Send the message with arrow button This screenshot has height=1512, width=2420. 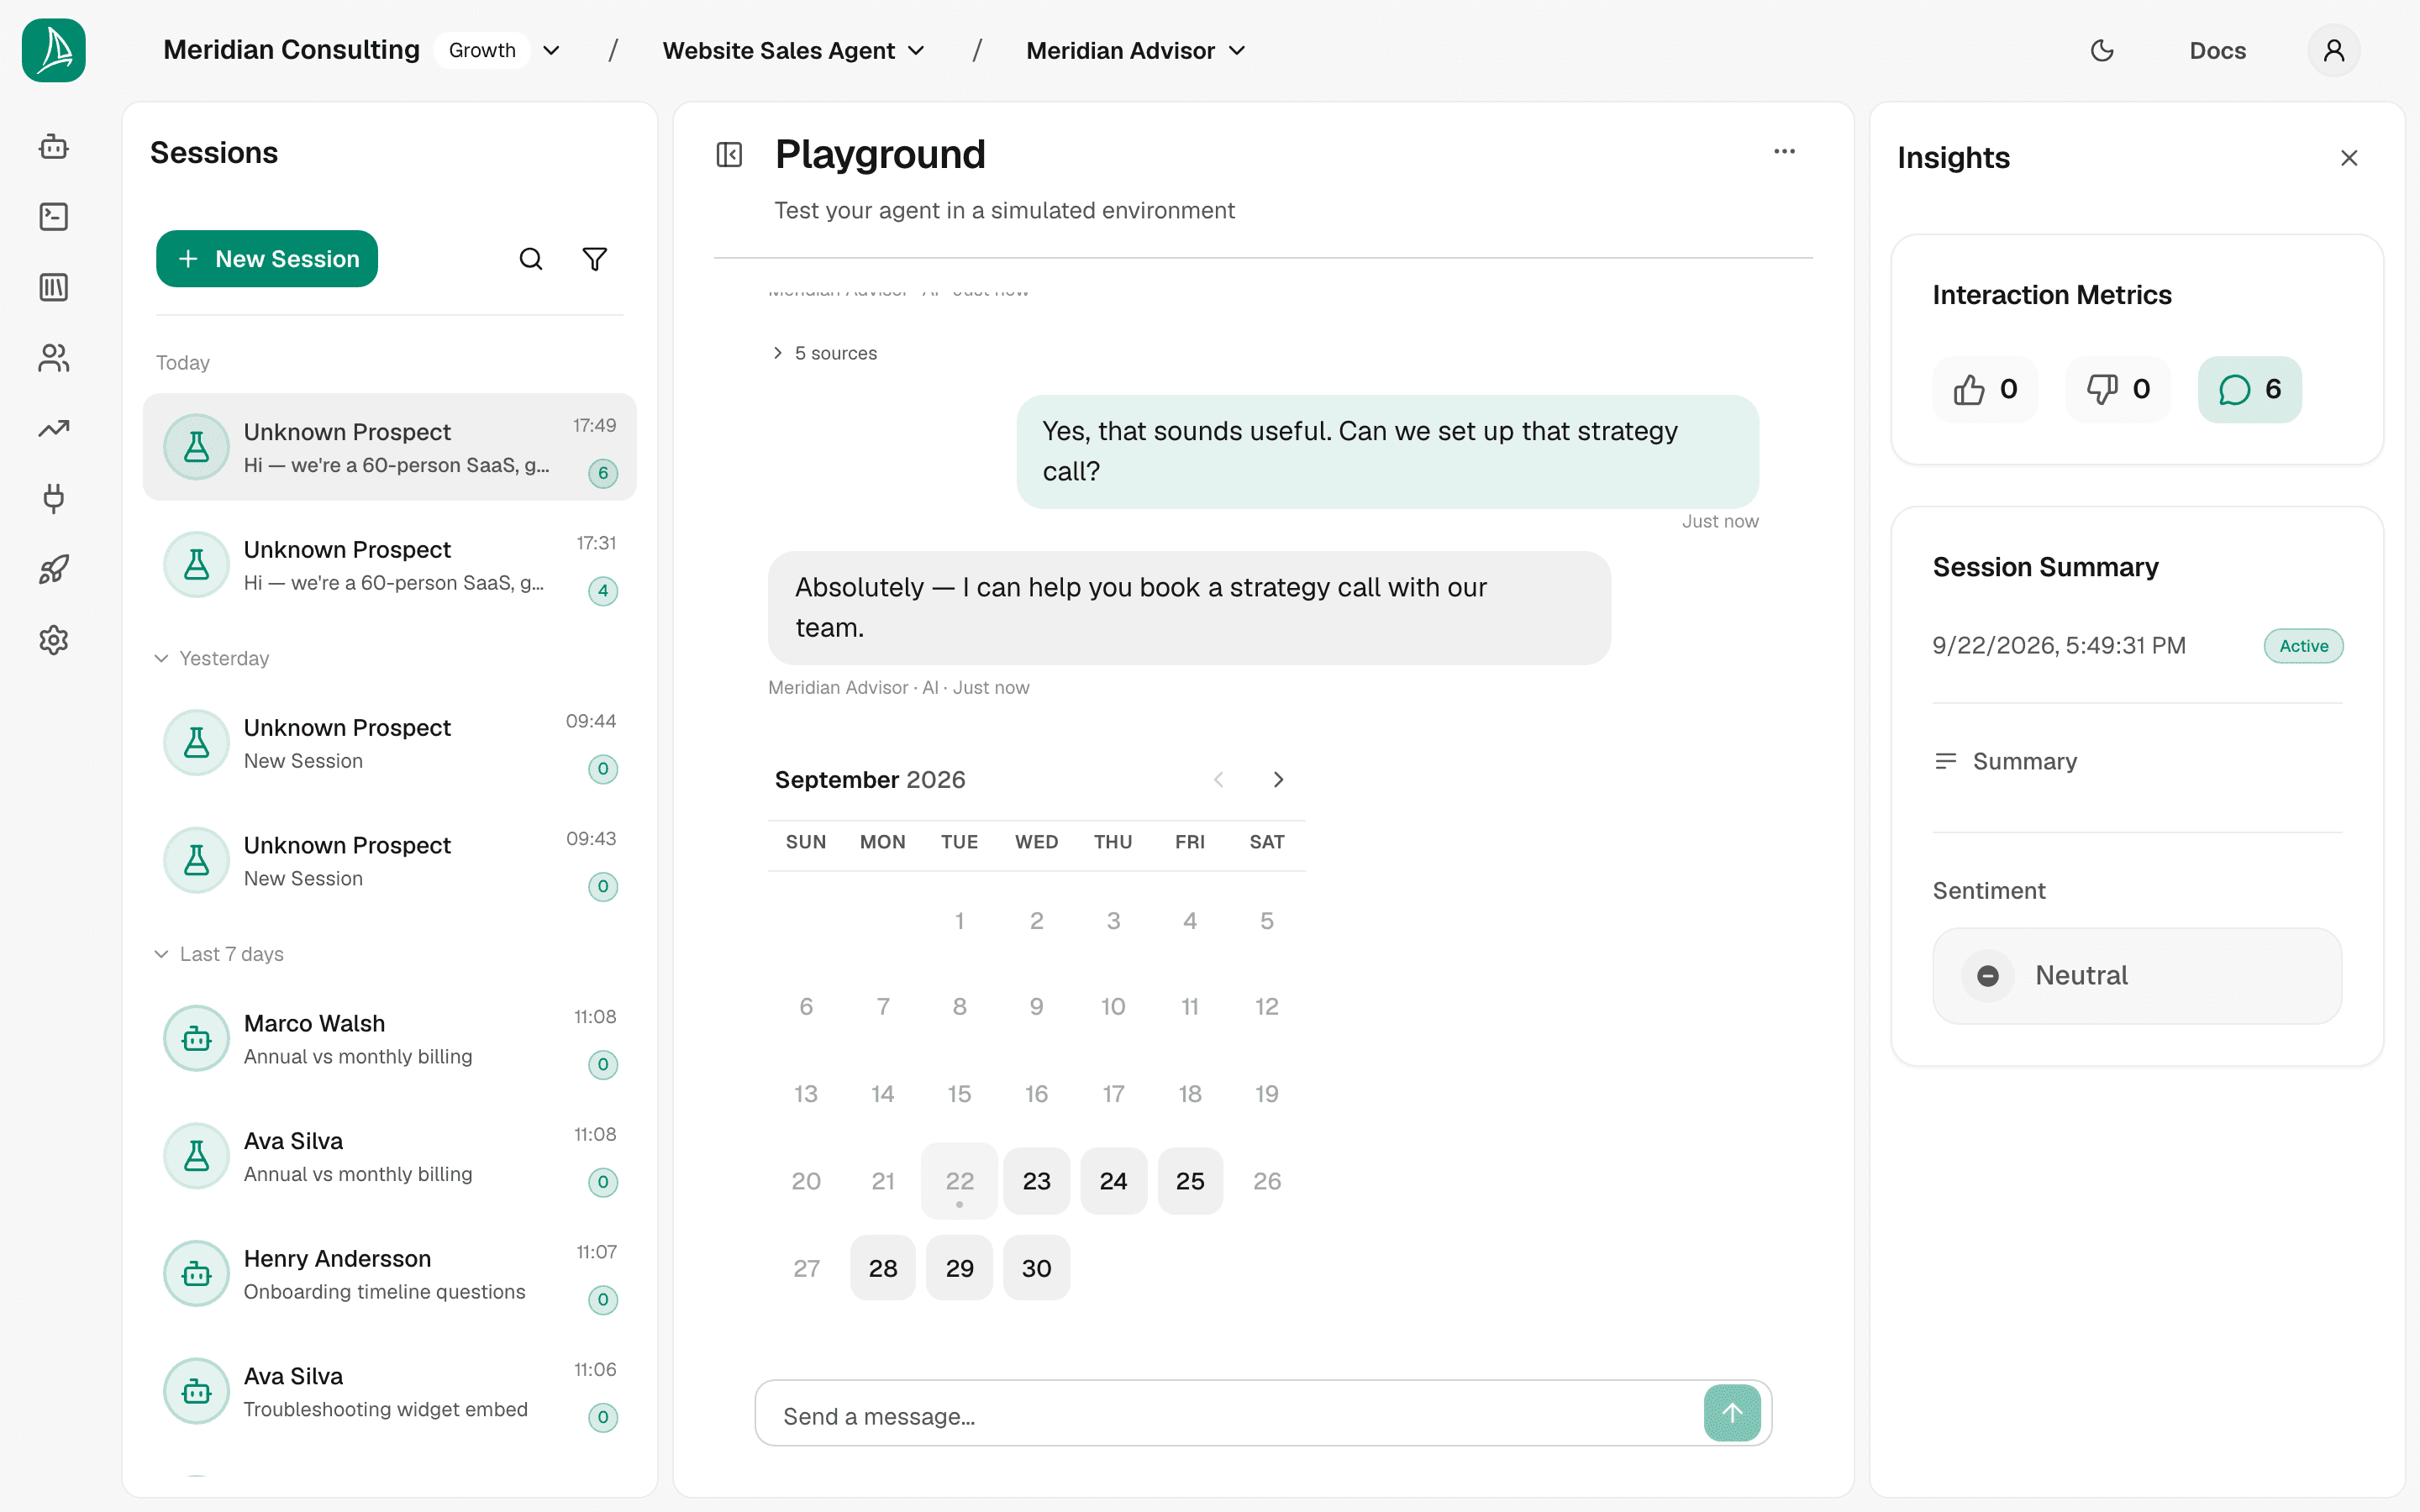1732,1412
